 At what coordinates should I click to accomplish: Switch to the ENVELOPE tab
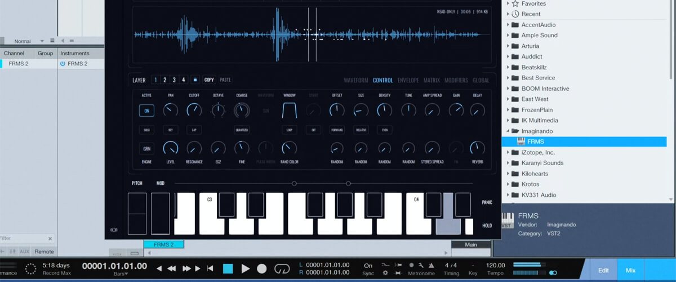coord(408,80)
